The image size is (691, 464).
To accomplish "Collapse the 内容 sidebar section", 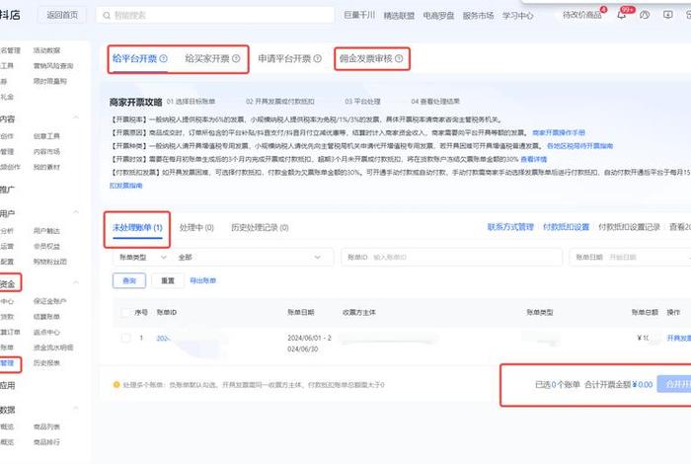I will (x=76, y=117).
